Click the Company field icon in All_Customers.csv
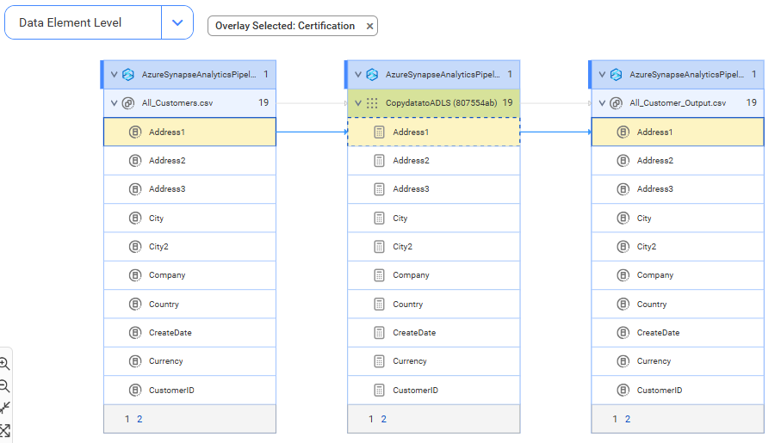This screenshot has height=443, width=781. pos(135,275)
